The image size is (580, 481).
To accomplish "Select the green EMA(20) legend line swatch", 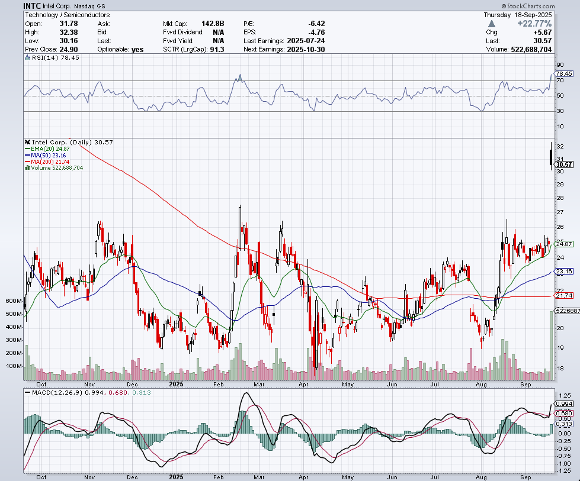I will [27, 149].
